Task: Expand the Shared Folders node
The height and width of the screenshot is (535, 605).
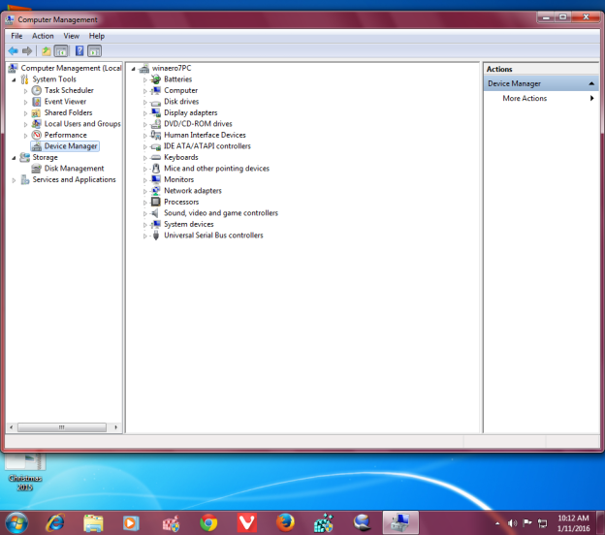Action: (26, 113)
